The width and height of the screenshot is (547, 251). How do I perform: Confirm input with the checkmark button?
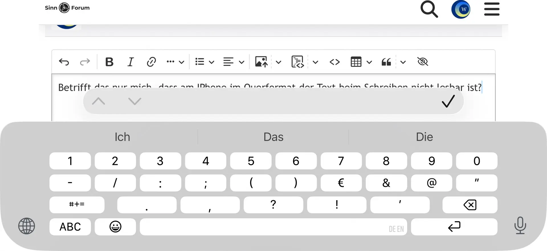coord(448,101)
